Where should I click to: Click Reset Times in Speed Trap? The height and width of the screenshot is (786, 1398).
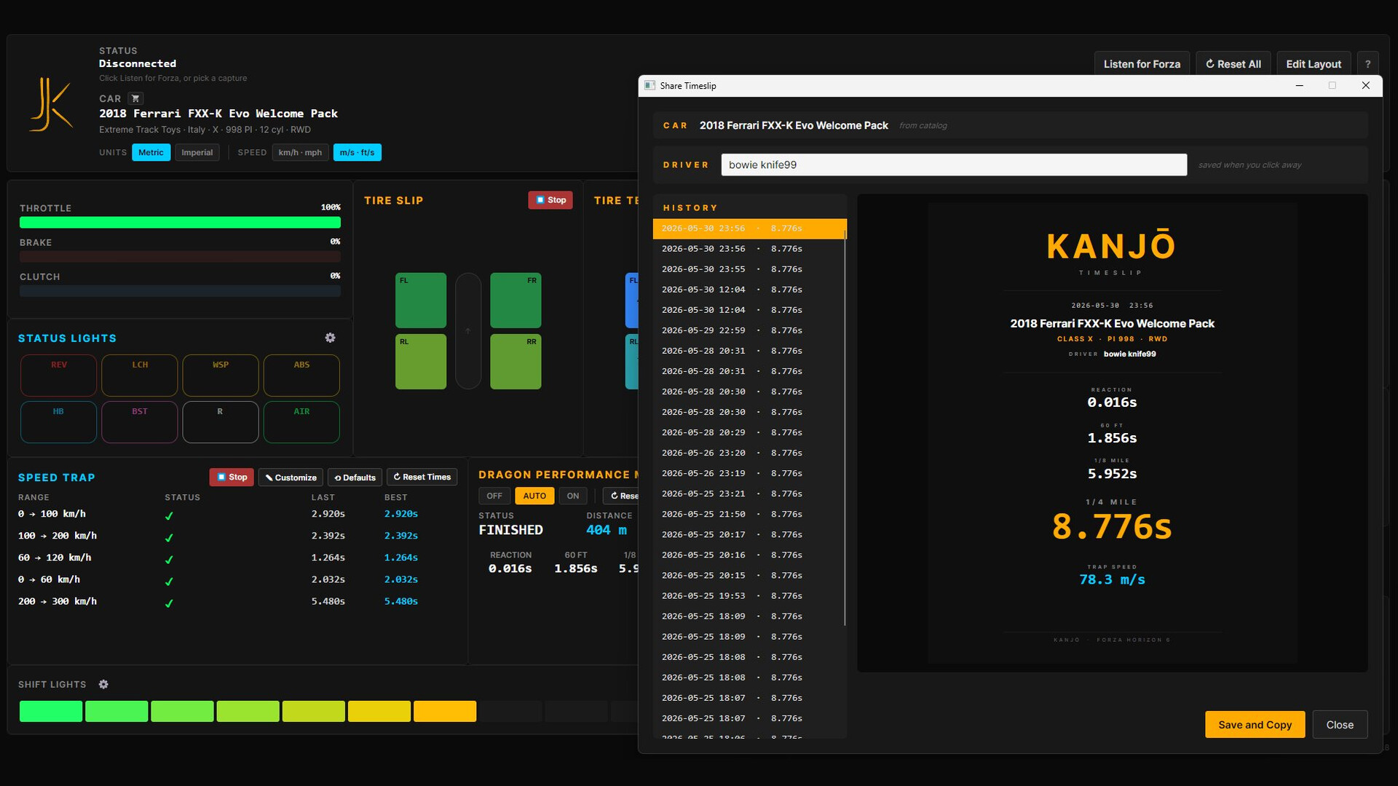[x=422, y=477]
